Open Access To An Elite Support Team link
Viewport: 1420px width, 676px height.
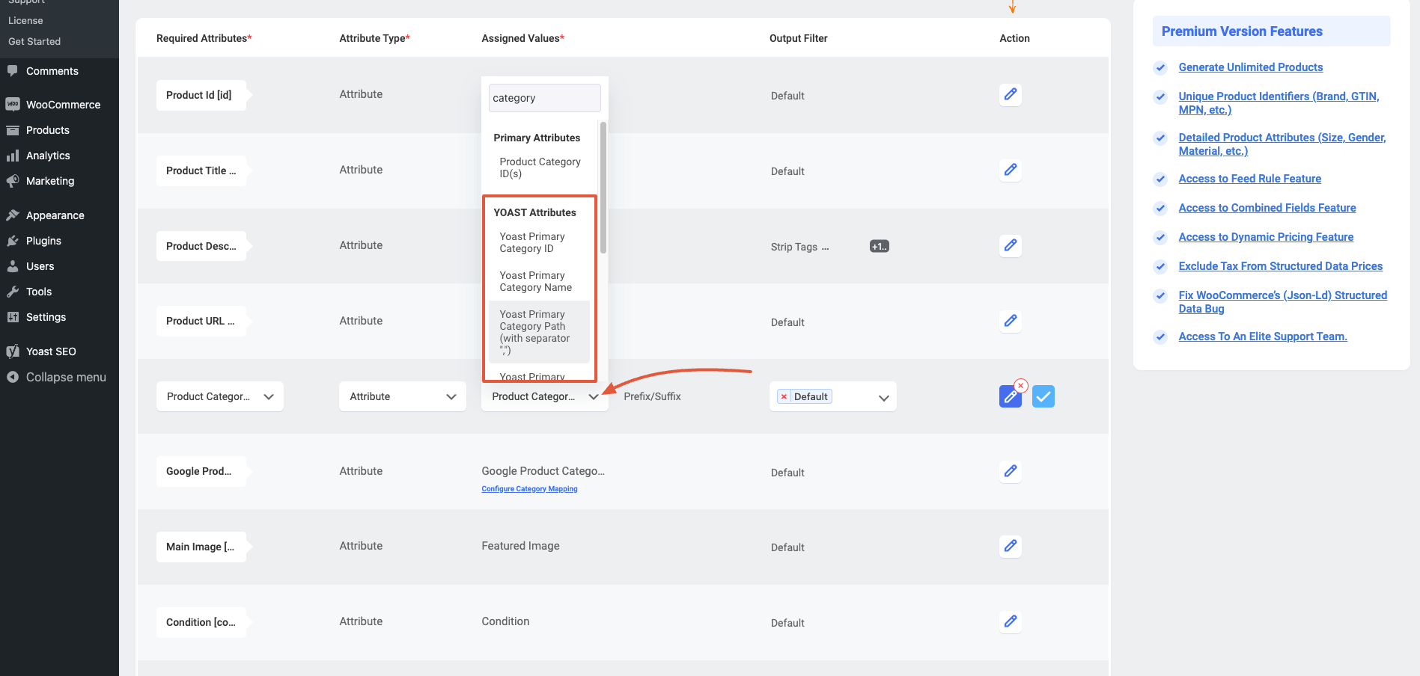pos(1263,337)
